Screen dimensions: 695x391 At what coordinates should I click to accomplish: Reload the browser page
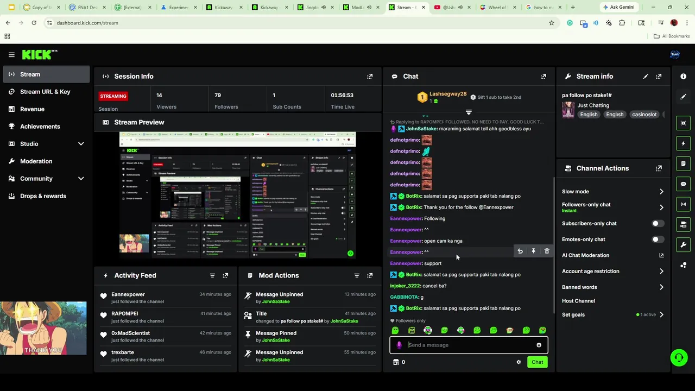(x=34, y=23)
